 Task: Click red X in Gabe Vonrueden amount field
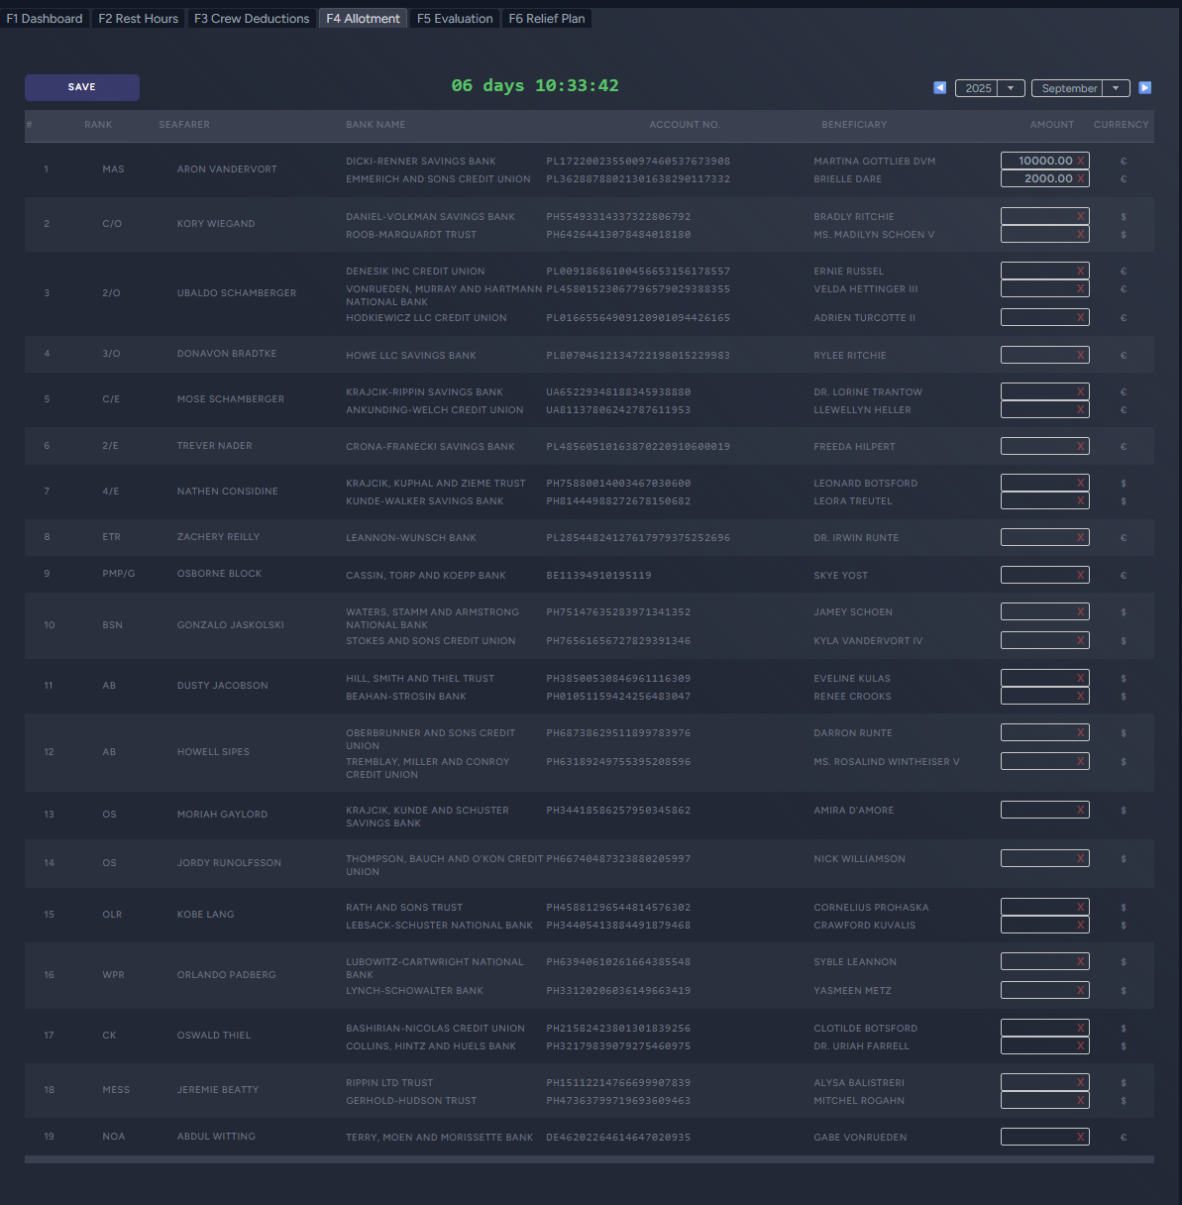pos(1080,1137)
